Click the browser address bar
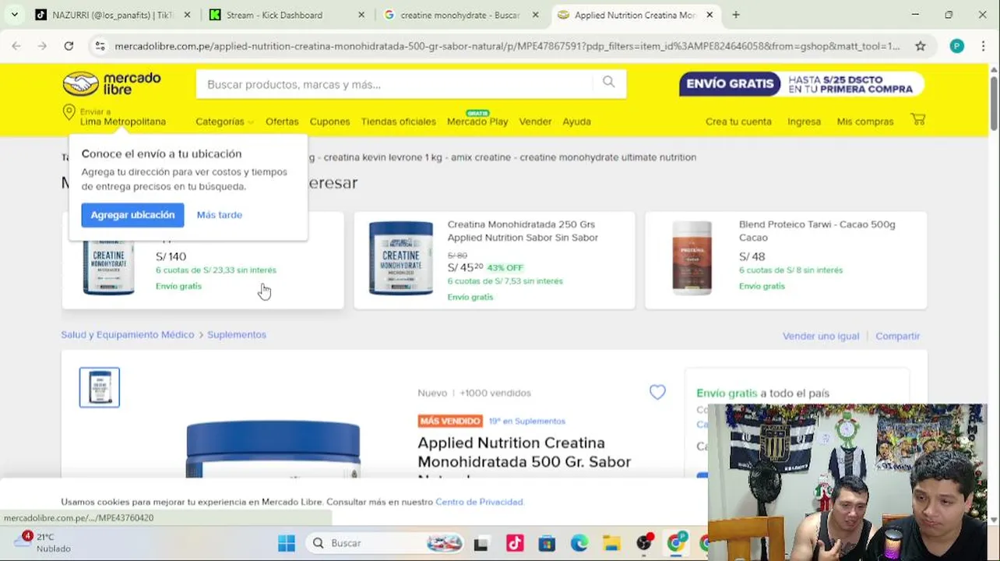 pyautogui.click(x=506, y=46)
